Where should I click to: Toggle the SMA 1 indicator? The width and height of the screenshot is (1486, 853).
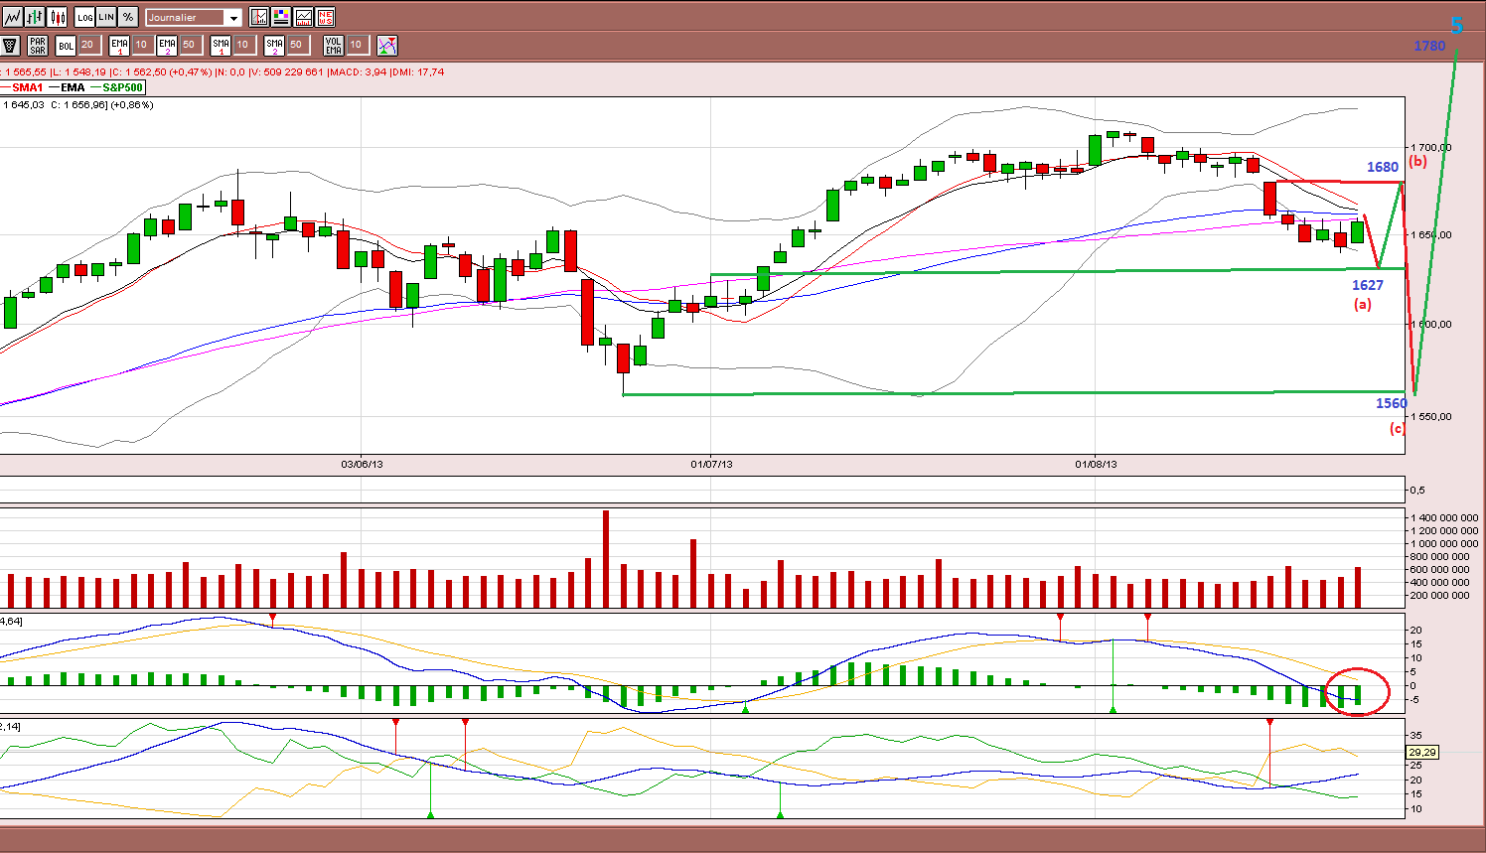coord(221,45)
